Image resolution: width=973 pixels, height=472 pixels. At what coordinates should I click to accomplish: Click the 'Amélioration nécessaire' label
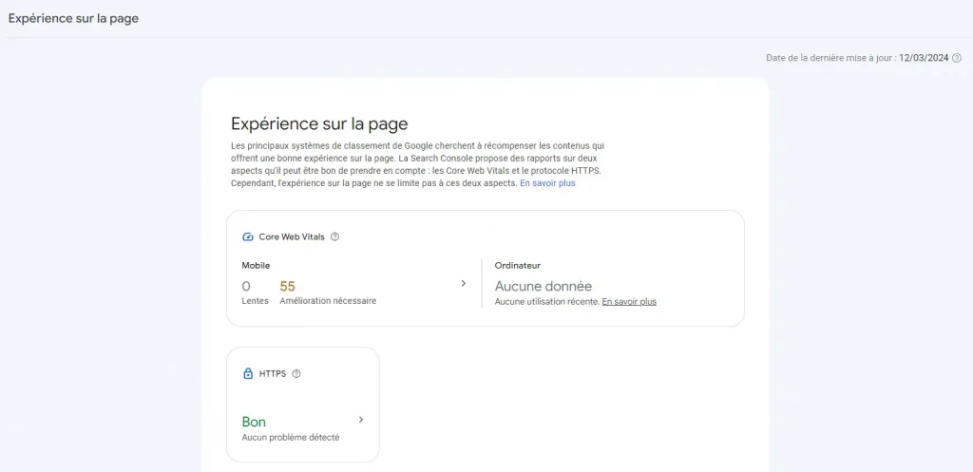[x=328, y=301]
